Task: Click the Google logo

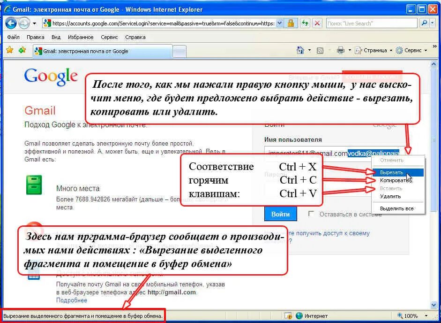Action: [x=51, y=77]
